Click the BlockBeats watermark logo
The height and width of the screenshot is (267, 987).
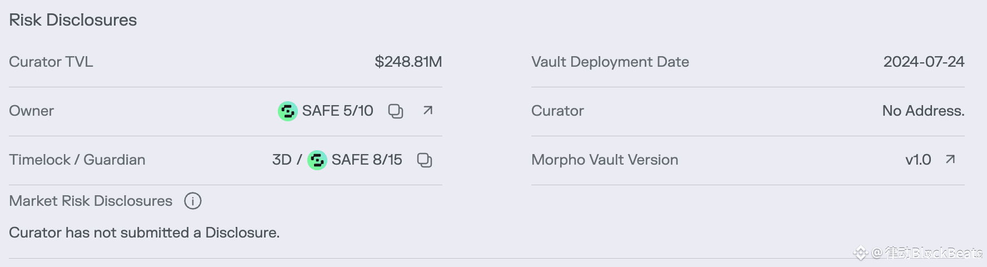click(860, 254)
